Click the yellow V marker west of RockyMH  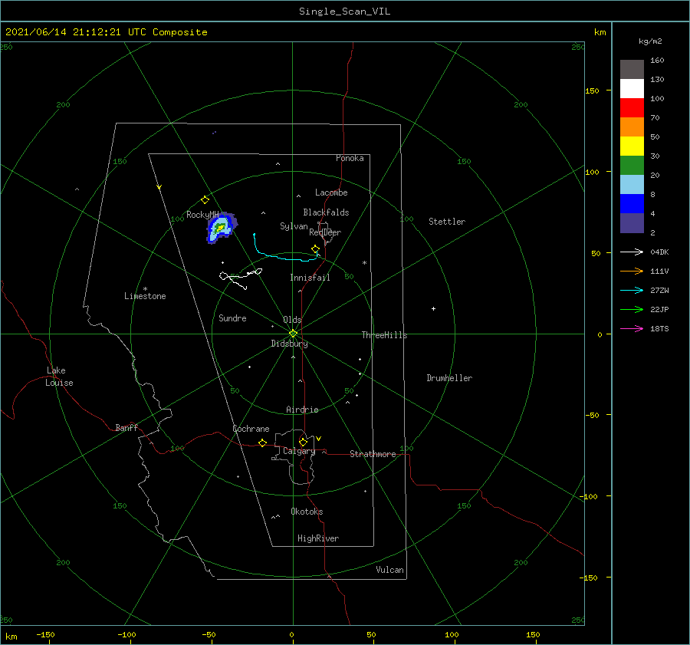point(159,187)
